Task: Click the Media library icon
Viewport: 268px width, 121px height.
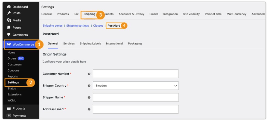Action: (9, 20)
